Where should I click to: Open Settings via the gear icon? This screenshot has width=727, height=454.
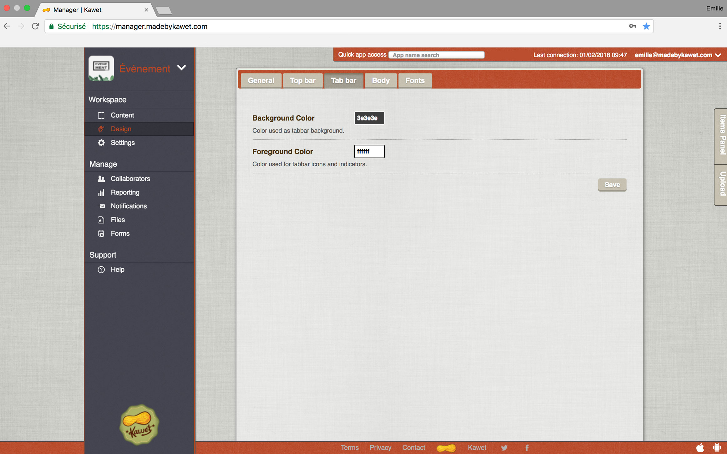tap(101, 142)
